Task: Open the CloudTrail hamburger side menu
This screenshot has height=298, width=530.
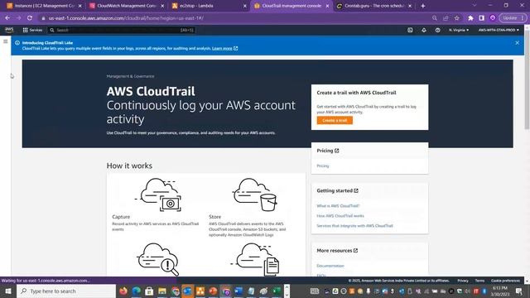Action: point(6,41)
